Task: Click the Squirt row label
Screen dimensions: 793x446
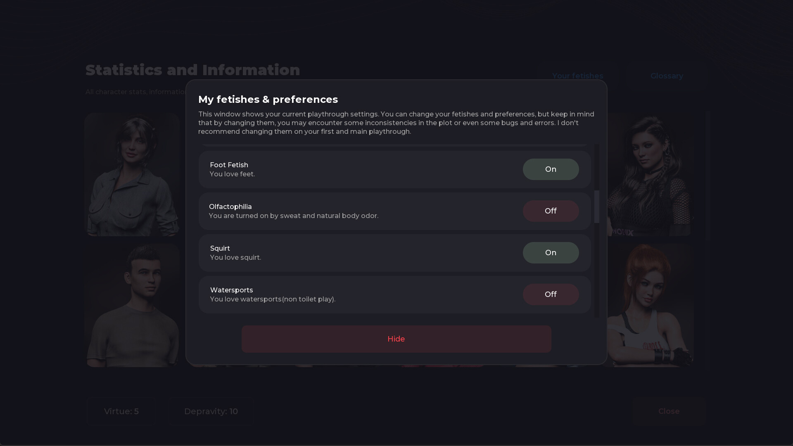Action: [x=220, y=248]
